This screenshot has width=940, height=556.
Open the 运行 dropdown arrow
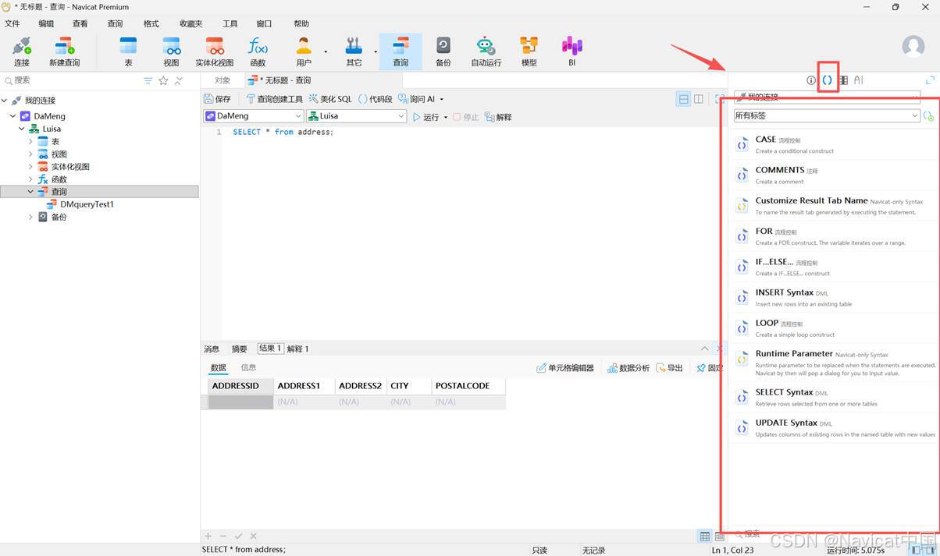click(446, 117)
